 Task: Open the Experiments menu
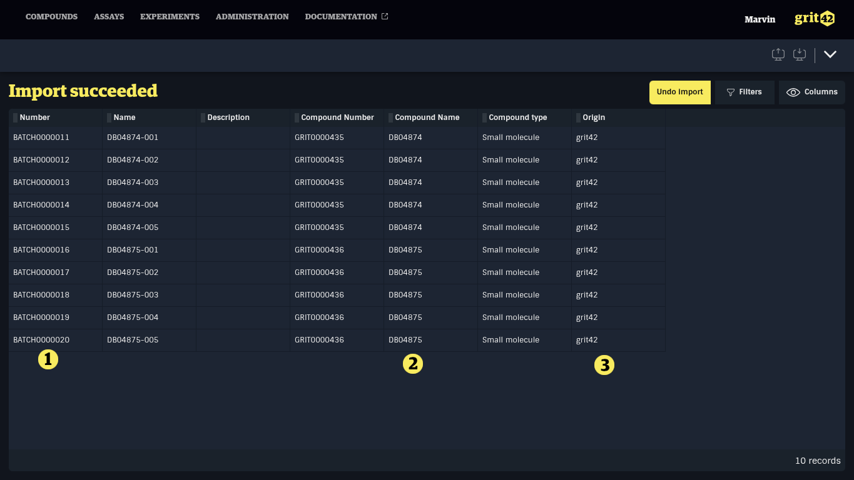coord(170,17)
